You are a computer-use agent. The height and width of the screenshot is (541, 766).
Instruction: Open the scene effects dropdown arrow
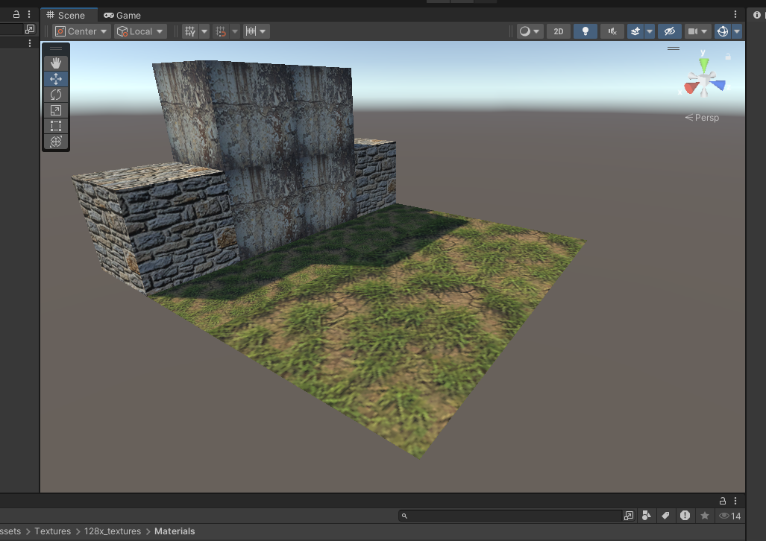[649, 31]
